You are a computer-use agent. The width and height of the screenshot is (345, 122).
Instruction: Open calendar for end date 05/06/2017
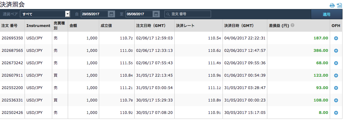coord(156,14)
